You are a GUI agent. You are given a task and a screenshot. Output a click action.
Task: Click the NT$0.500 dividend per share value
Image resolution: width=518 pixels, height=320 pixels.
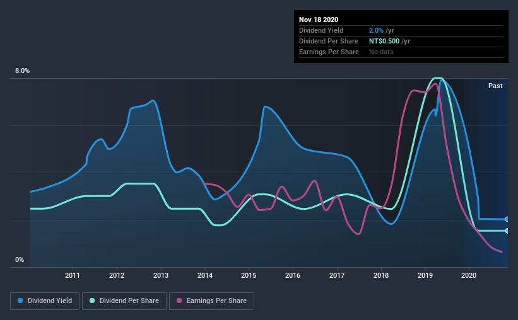click(x=384, y=41)
